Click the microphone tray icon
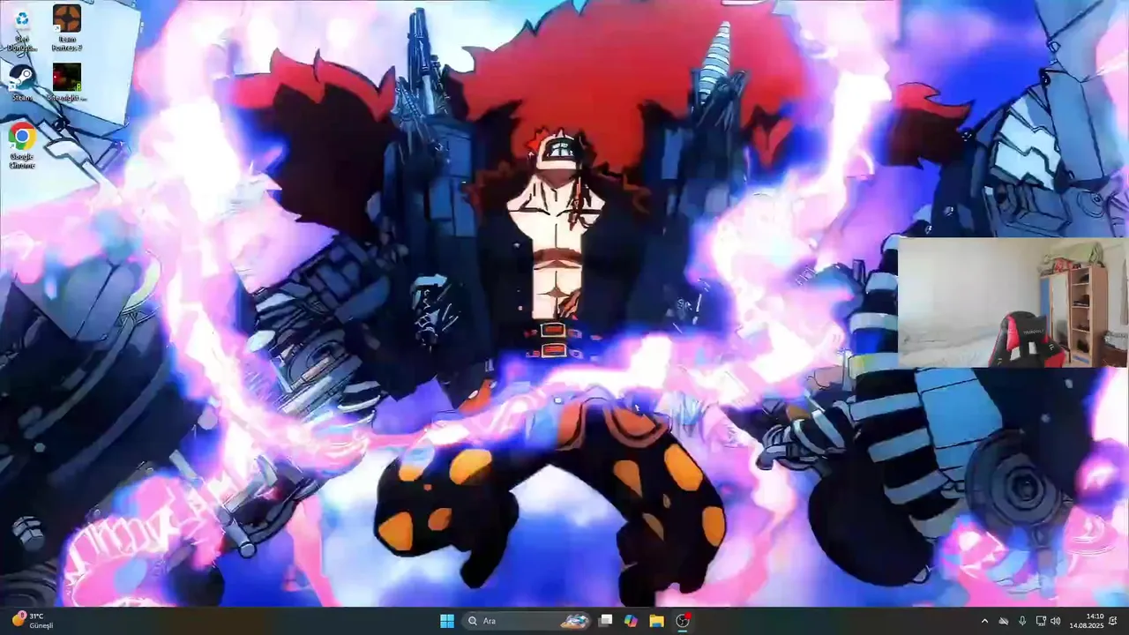Viewport: 1129px width, 635px height. point(1022,621)
